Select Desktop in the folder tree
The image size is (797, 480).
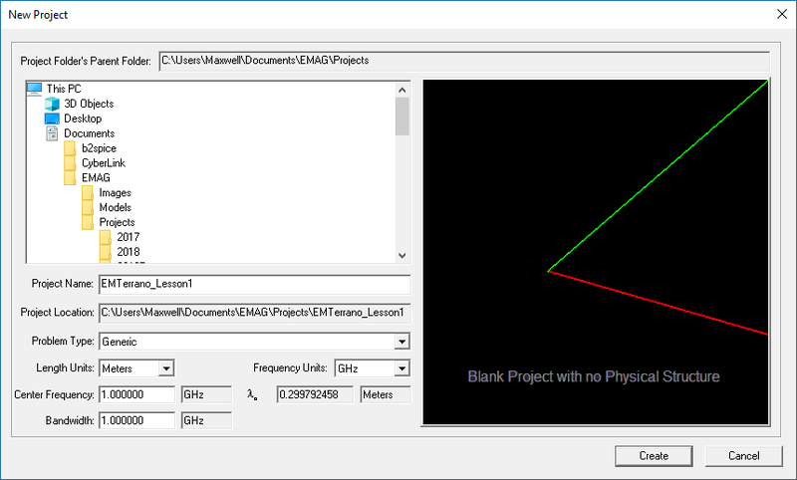tap(83, 119)
